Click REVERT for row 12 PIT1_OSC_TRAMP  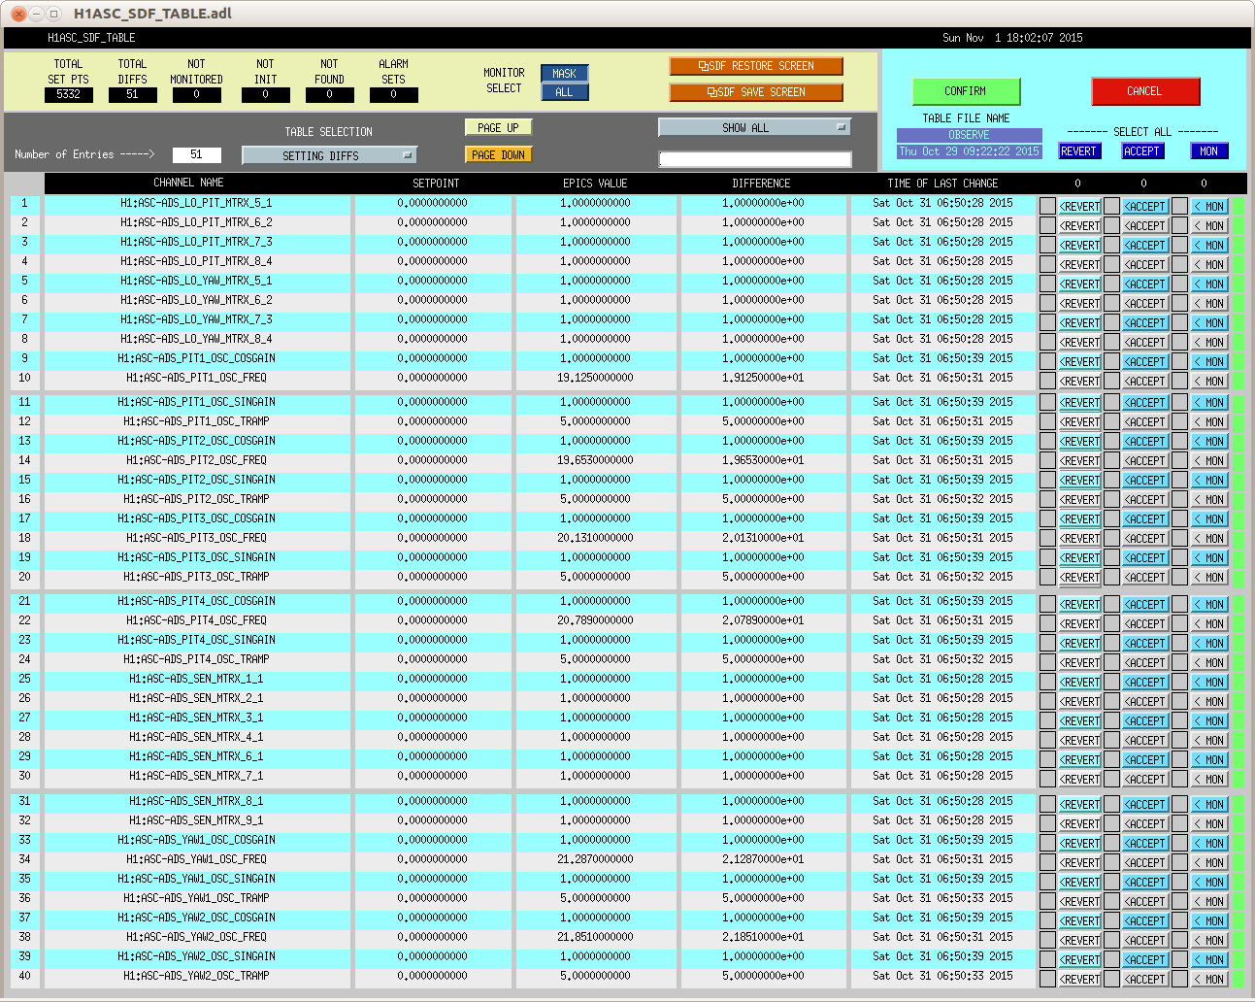(x=1079, y=422)
